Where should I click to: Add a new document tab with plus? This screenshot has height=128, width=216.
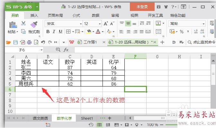click(x=162, y=42)
